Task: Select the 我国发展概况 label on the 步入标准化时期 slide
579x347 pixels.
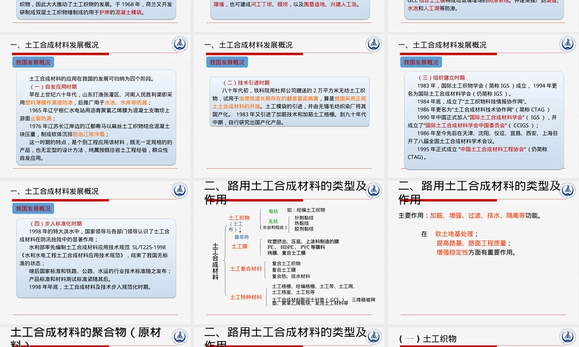Action: pos(33,209)
